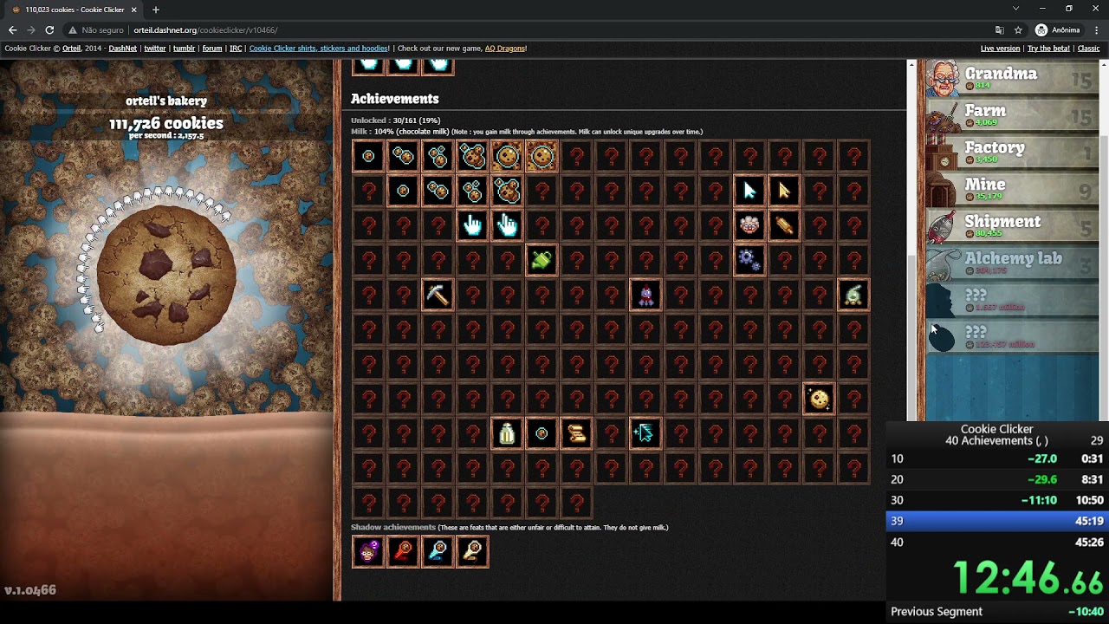
Task: Select the purple rocket achievement icon
Action: pos(645,295)
